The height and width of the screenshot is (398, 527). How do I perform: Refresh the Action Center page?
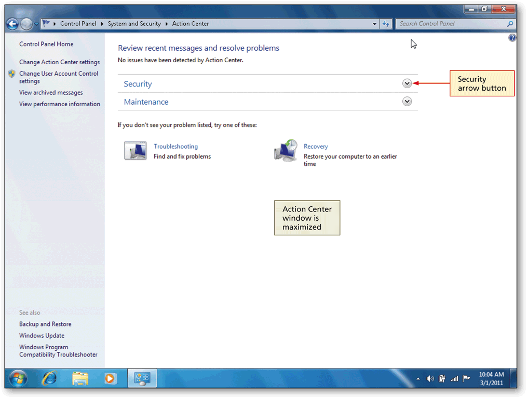coord(386,24)
